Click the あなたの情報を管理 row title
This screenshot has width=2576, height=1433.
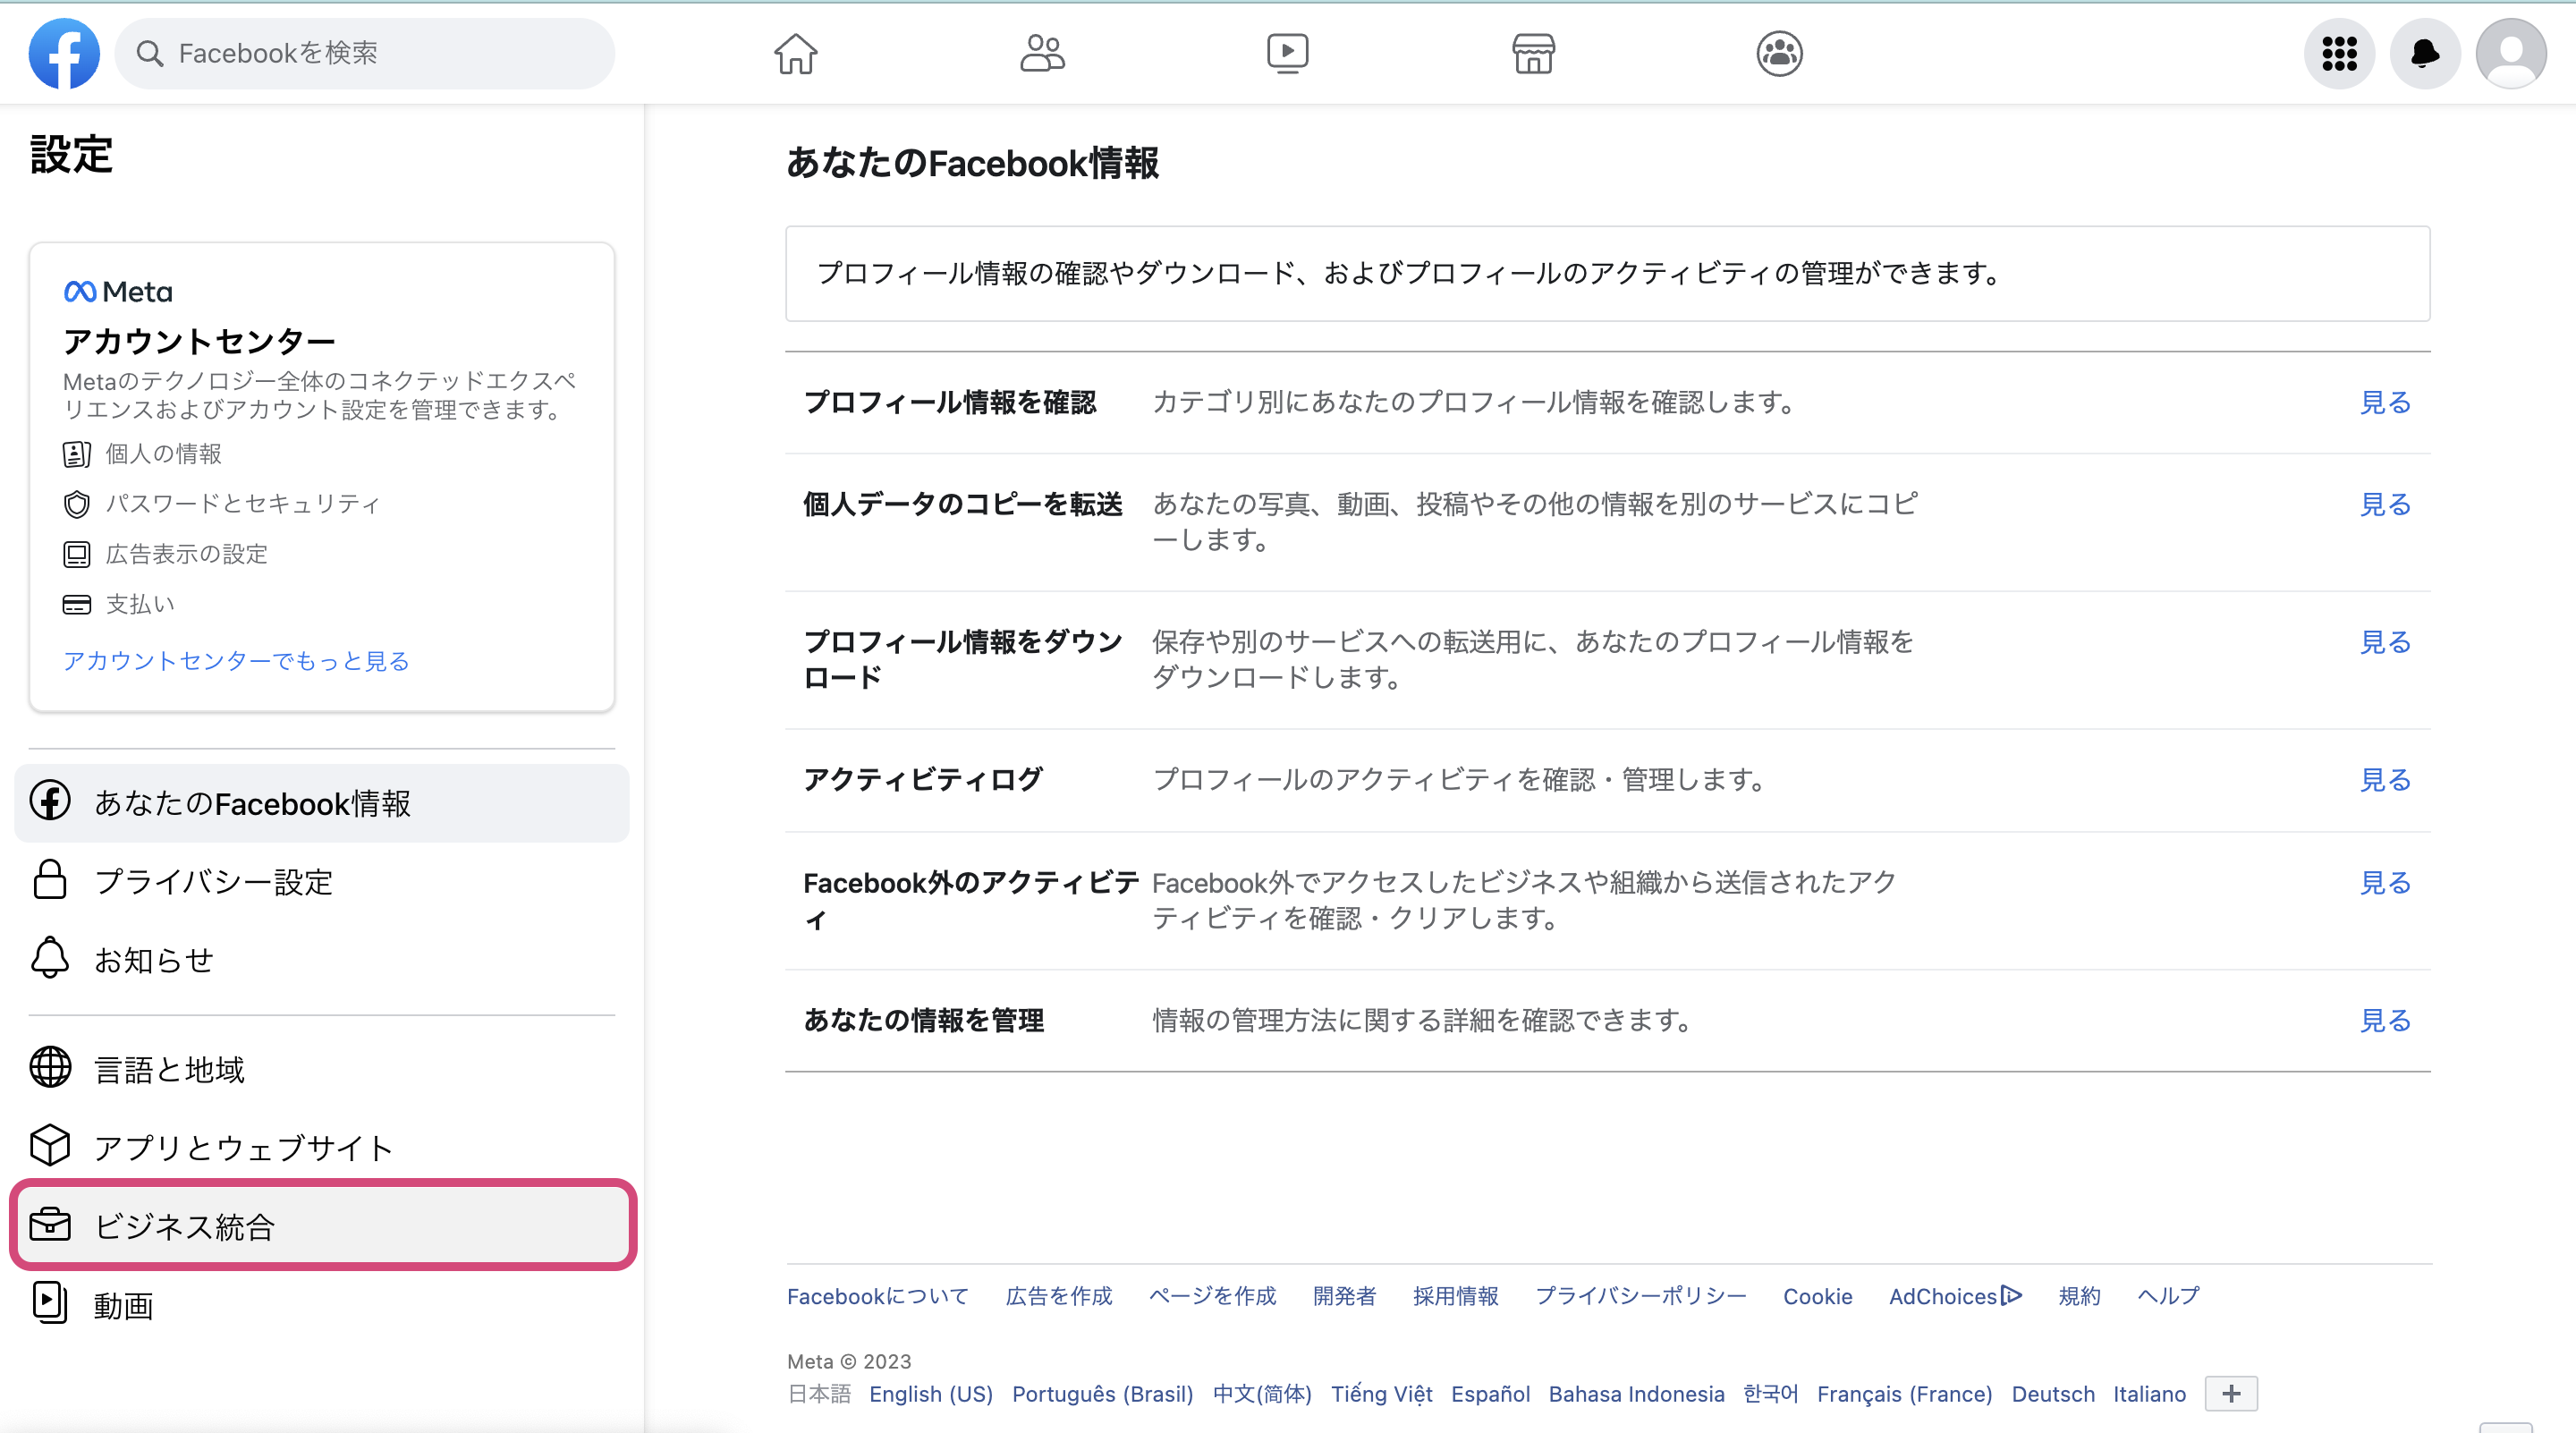coord(924,1021)
